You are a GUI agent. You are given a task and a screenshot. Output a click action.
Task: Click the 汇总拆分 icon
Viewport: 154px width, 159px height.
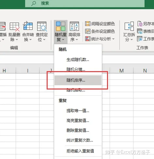(129, 26)
